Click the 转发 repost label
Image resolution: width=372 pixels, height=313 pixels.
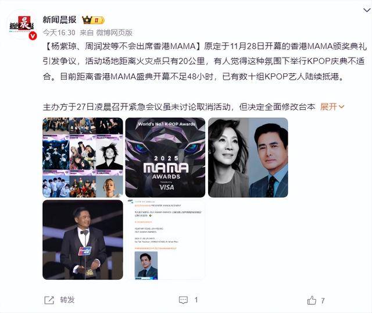(67, 300)
